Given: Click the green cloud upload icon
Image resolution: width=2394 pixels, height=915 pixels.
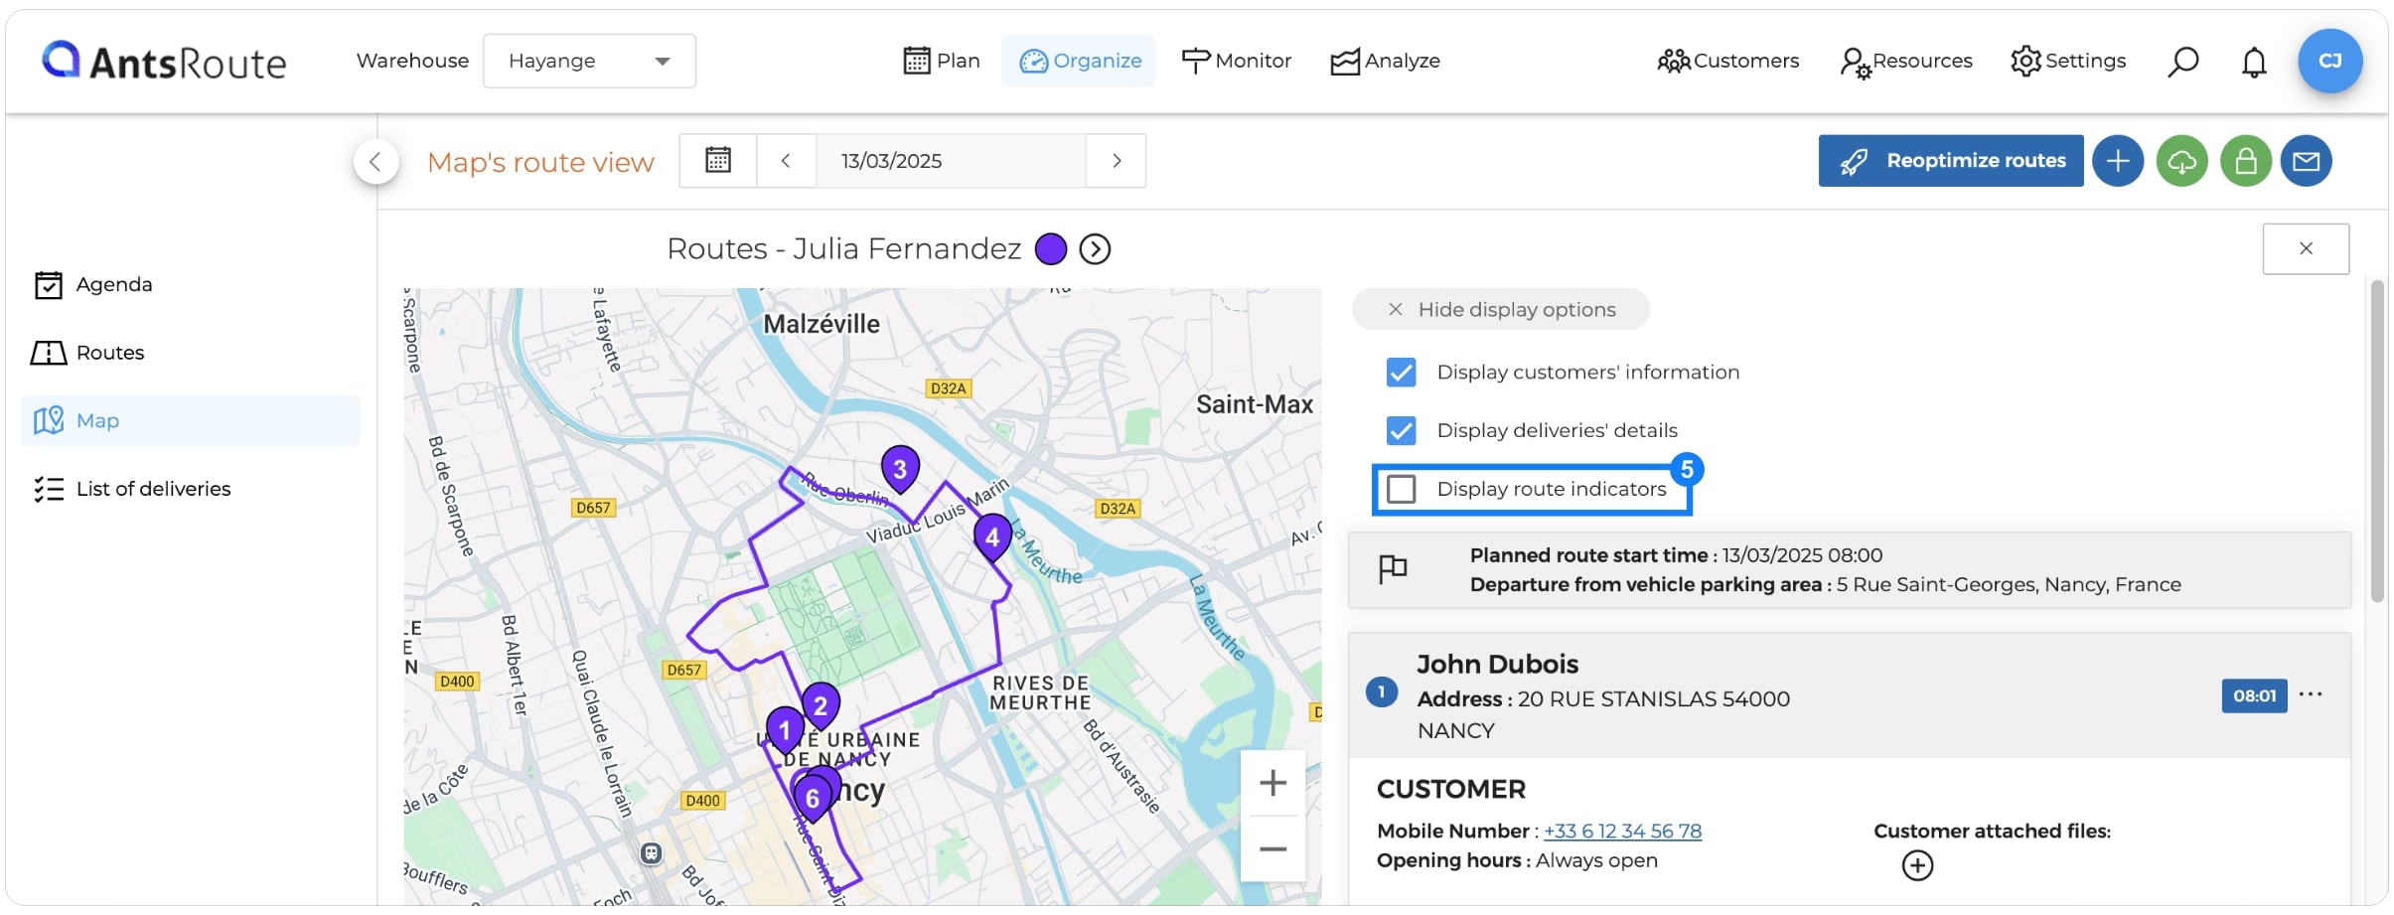Looking at the screenshot, I should pyautogui.click(x=2181, y=160).
